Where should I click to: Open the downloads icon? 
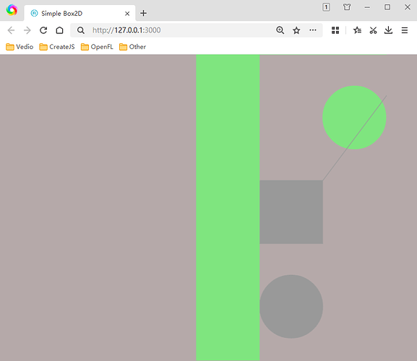click(388, 30)
